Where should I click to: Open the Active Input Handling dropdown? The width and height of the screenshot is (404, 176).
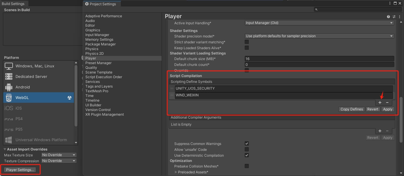319,23
